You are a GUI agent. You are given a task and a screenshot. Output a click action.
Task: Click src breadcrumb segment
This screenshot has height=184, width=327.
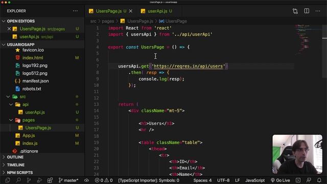coord(93,21)
